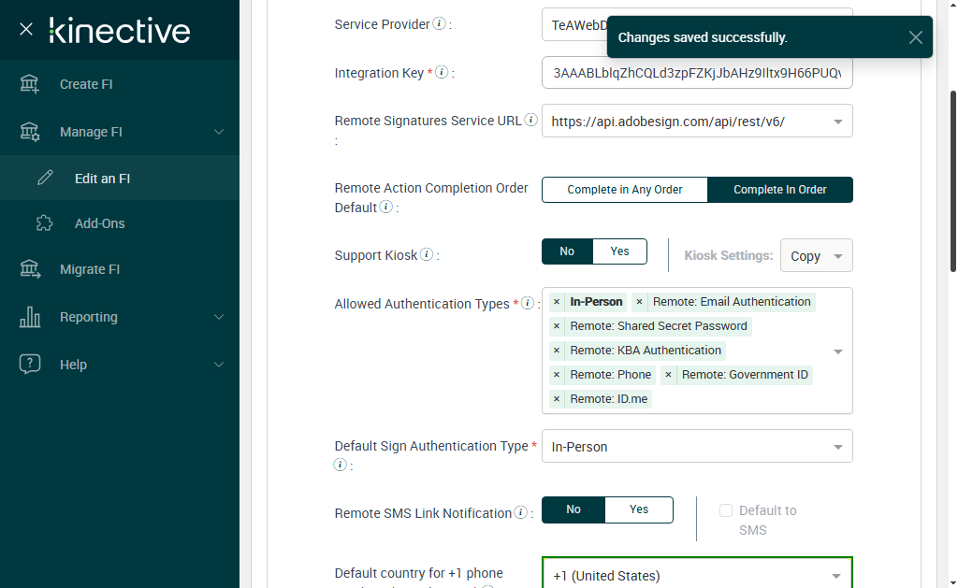The height and width of the screenshot is (588, 958).
Task: Click the Create FI bank icon
Action: click(30, 84)
